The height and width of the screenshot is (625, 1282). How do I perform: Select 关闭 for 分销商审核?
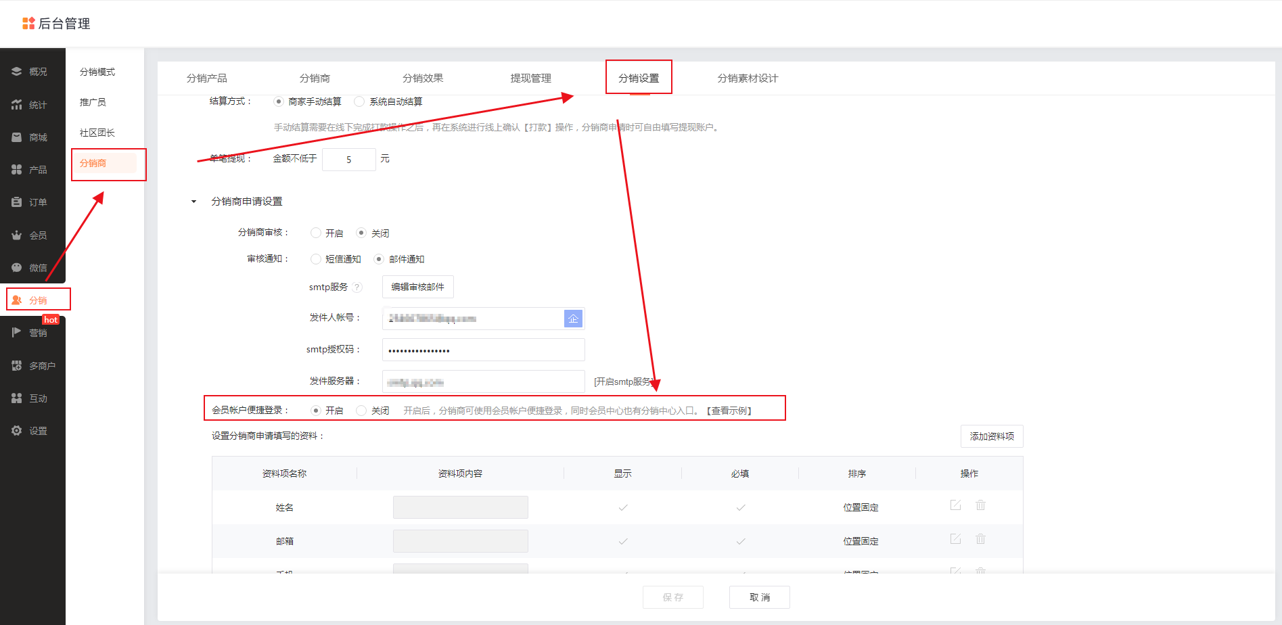(361, 233)
